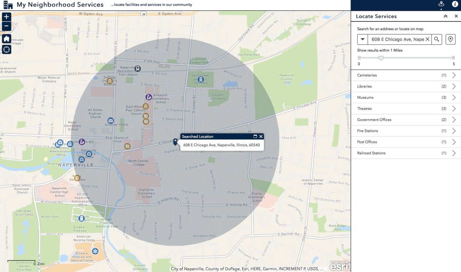Click the museum marker beside Saint Peter Paul Church
This screenshot has height=272, width=461.
coord(145,106)
